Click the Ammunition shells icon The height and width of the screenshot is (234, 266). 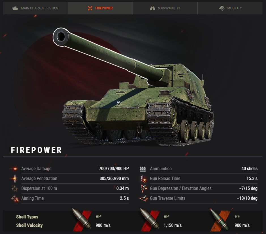pos(143,169)
